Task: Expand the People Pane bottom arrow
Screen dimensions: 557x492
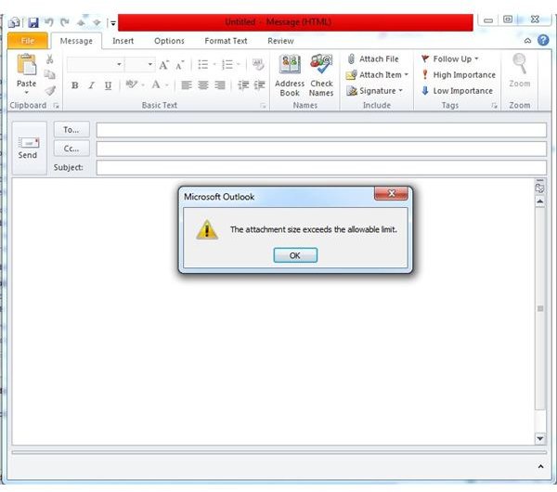Action: 540,466
